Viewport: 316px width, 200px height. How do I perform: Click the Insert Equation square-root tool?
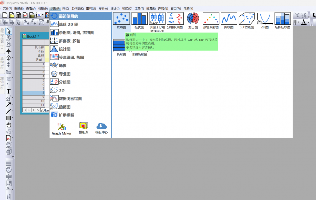tap(8, 132)
